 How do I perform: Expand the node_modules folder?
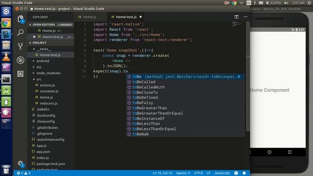51,73
